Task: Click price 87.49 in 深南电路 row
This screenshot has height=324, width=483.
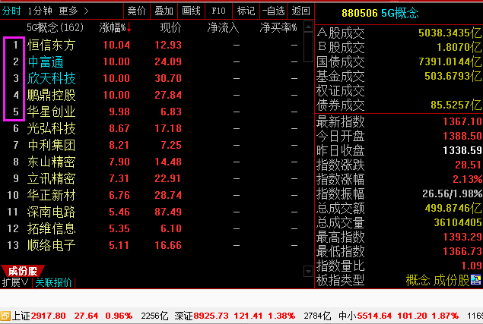Action: point(168,212)
